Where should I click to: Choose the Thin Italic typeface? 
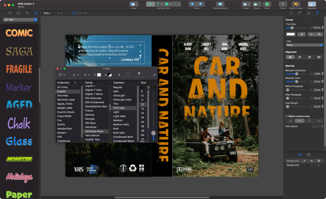[124, 108]
